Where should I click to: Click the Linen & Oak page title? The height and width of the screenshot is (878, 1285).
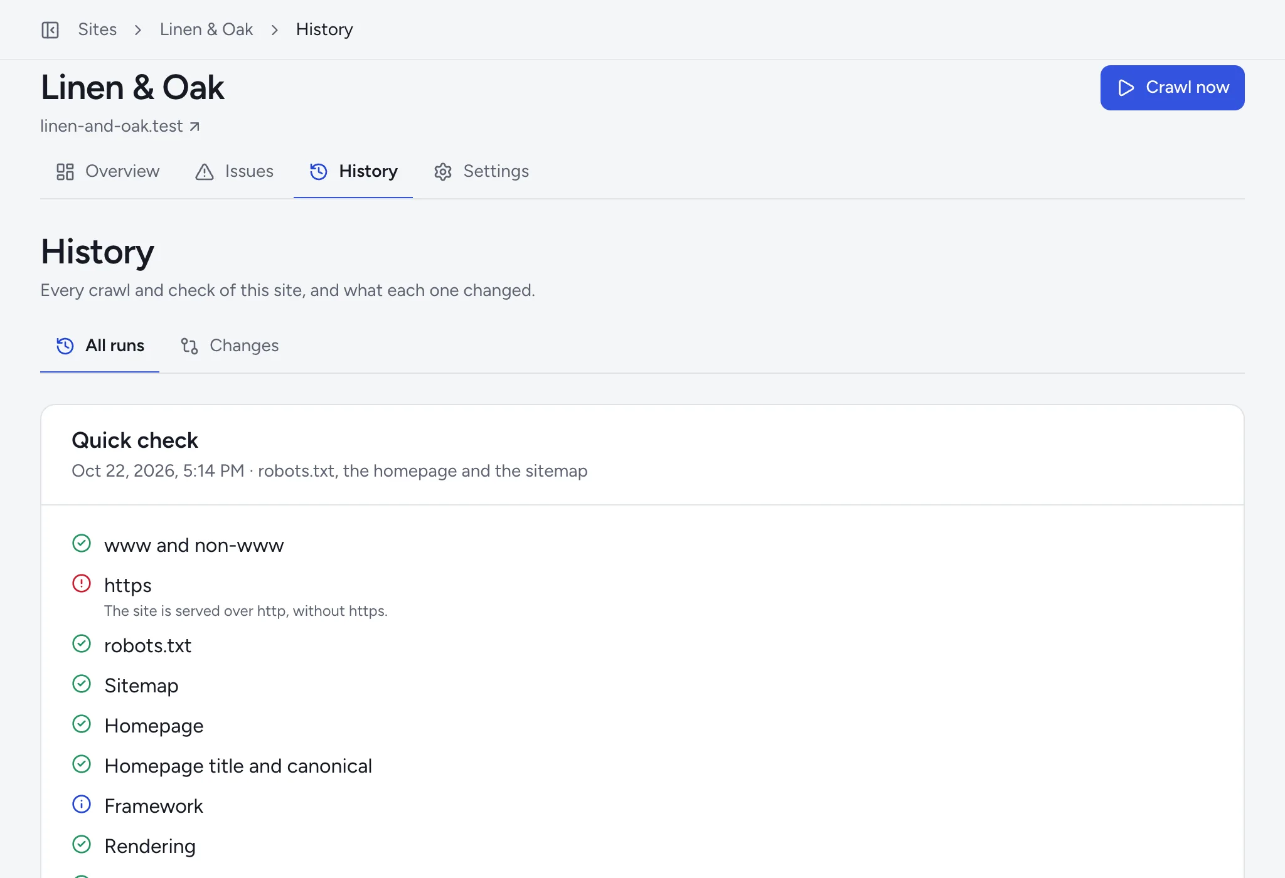[x=132, y=87]
